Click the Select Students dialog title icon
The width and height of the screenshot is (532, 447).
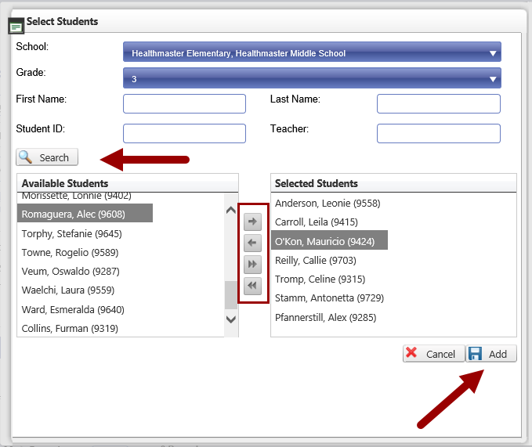point(16,26)
